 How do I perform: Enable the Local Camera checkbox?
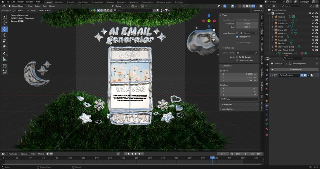pyautogui.click(x=237, y=33)
